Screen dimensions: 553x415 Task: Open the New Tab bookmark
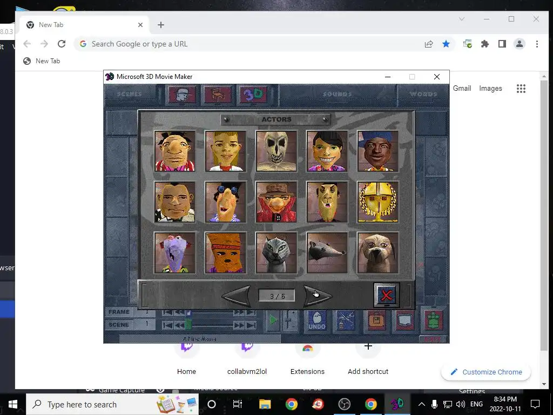42,61
